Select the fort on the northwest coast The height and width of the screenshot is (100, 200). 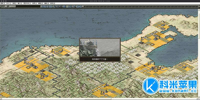click(x=31, y=51)
